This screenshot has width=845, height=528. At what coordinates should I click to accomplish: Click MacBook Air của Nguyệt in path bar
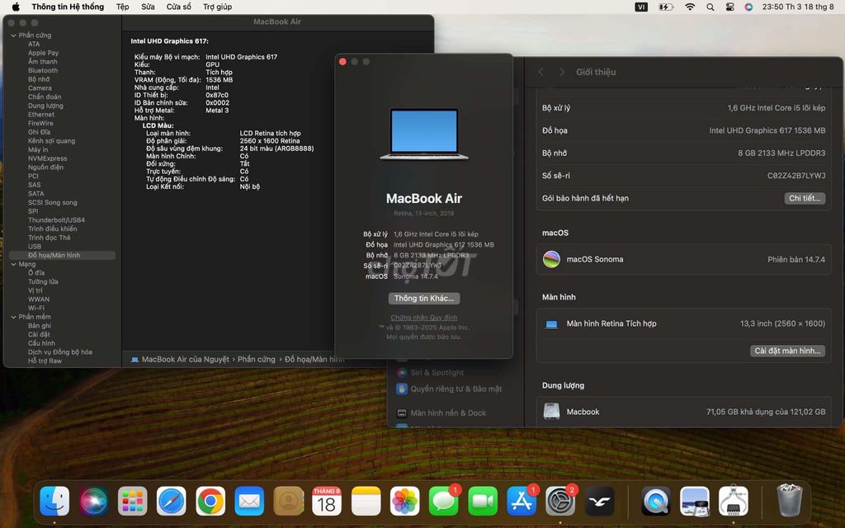click(181, 360)
